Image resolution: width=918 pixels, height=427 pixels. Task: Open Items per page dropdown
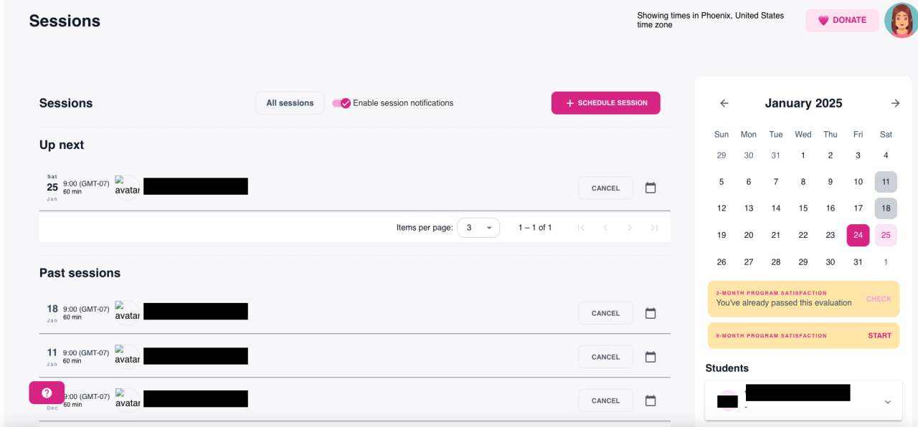pyautogui.click(x=478, y=228)
